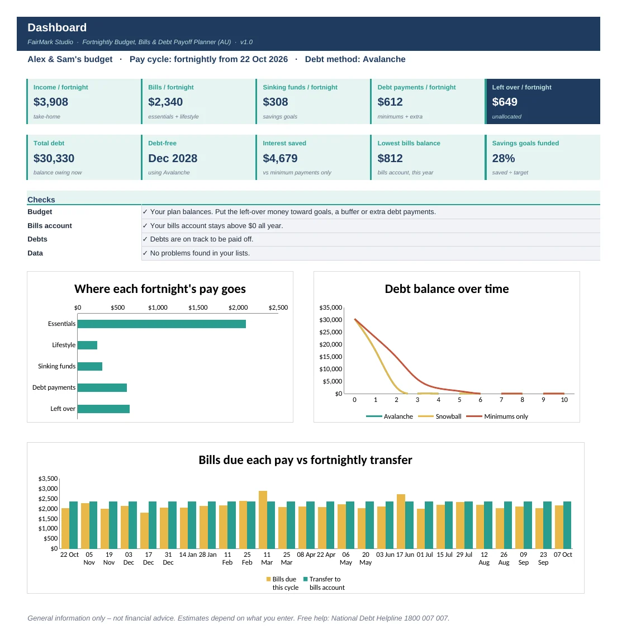Viewport: 617px width, 639px height.
Task: Select the Left over bar in pay chart
Action: (103, 409)
